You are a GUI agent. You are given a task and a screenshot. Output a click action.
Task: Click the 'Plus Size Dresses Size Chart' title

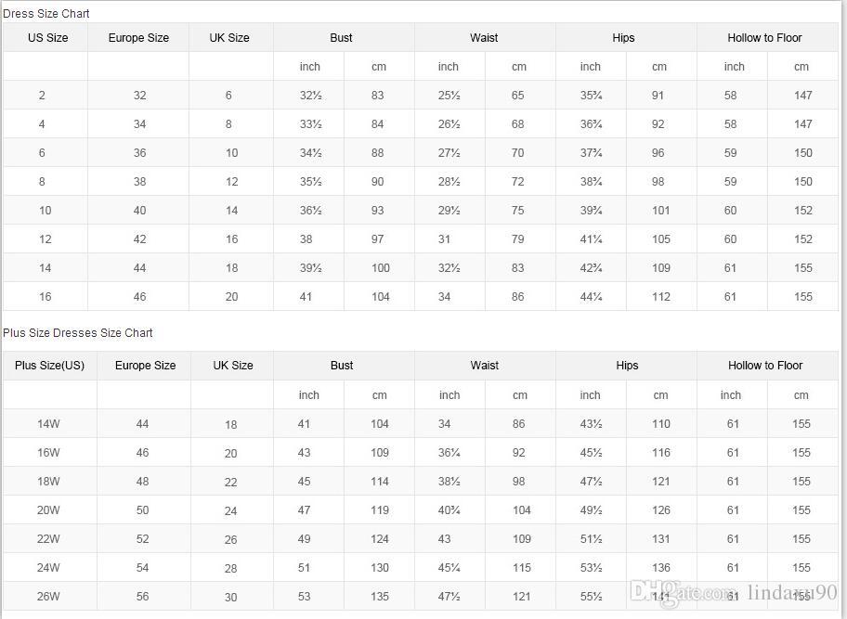[x=78, y=332]
